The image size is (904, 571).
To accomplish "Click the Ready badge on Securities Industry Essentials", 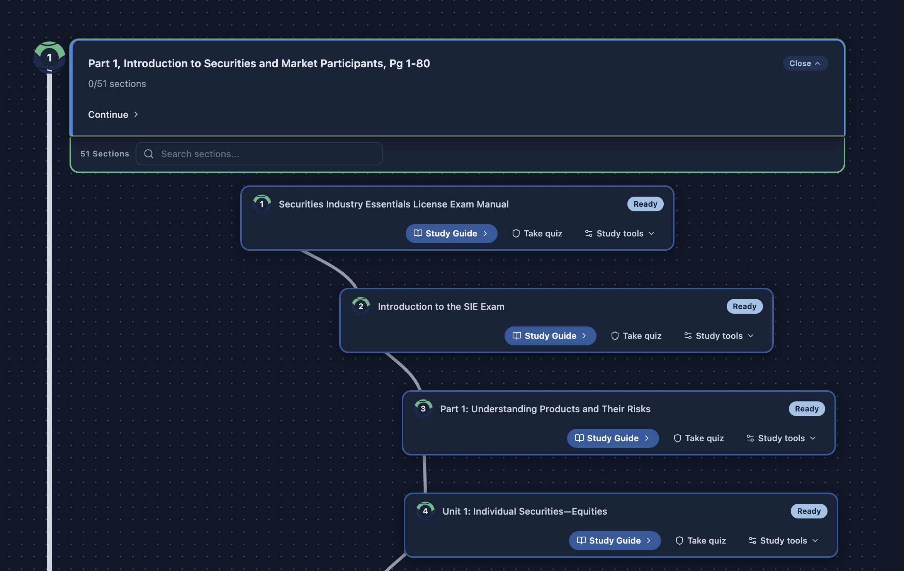I will point(645,204).
